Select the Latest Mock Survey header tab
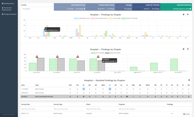Image resolution: width=194 pixels, height=117 pixels. [x=78, y=5]
